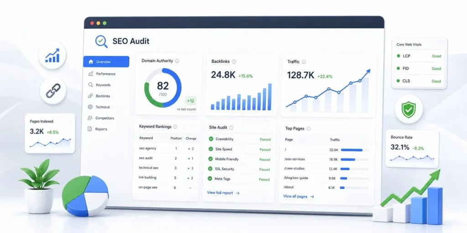Select the 'seo audit' keyword row
467x233 pixels.
pyautogui.click(x=167, y=158)
